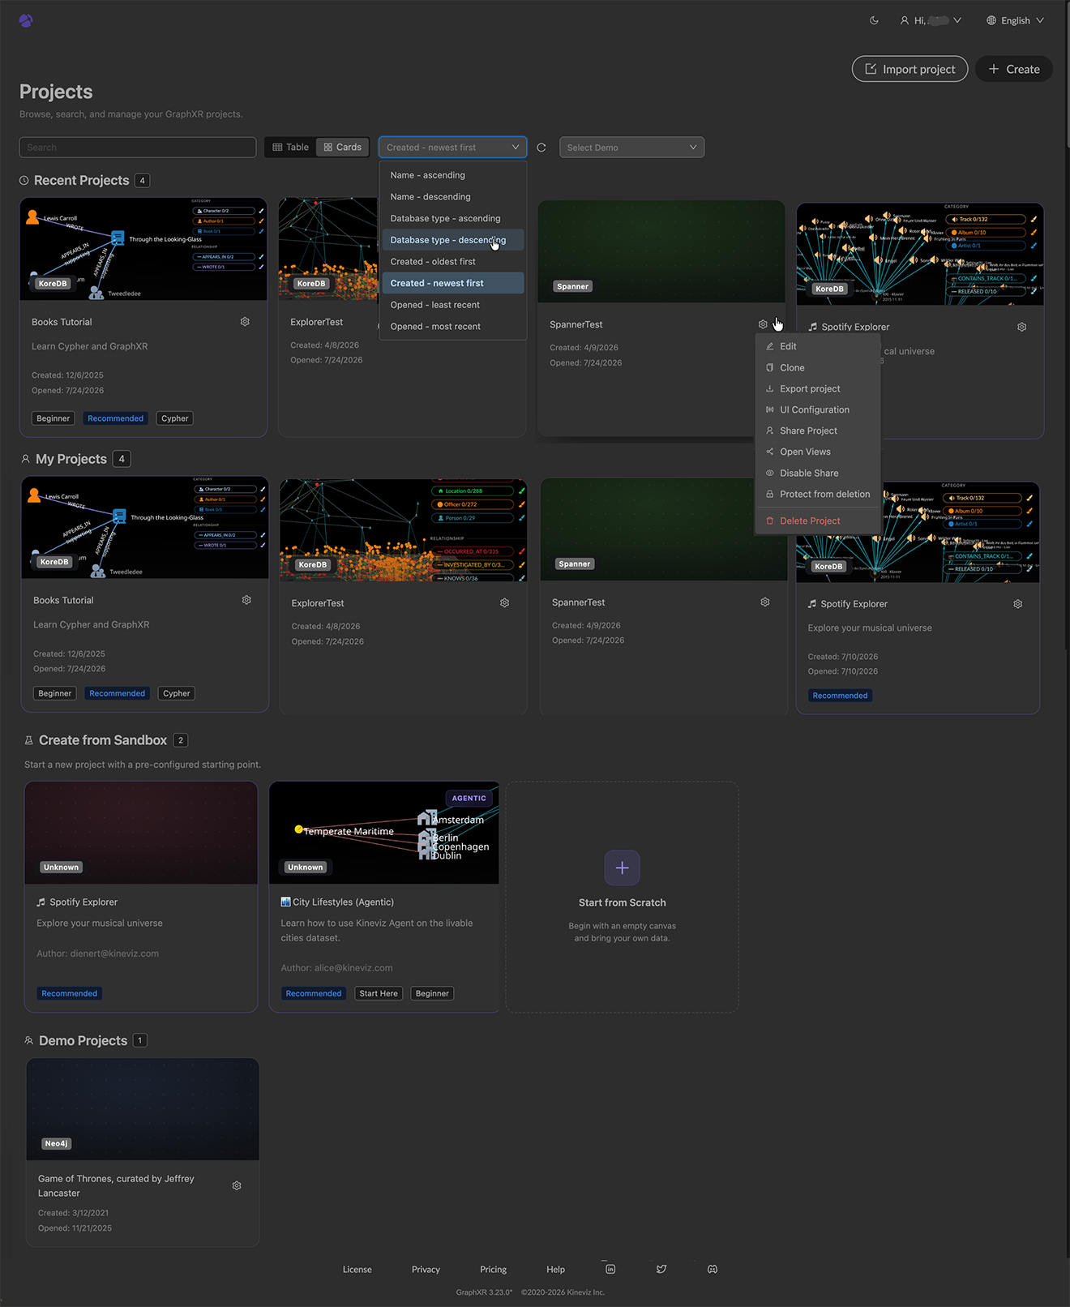Click the Create button
Screen dimensions: 1070x1307
[1013, 69]
